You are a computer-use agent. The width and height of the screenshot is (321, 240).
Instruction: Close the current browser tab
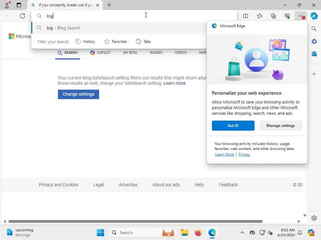(x=98, y=5)
